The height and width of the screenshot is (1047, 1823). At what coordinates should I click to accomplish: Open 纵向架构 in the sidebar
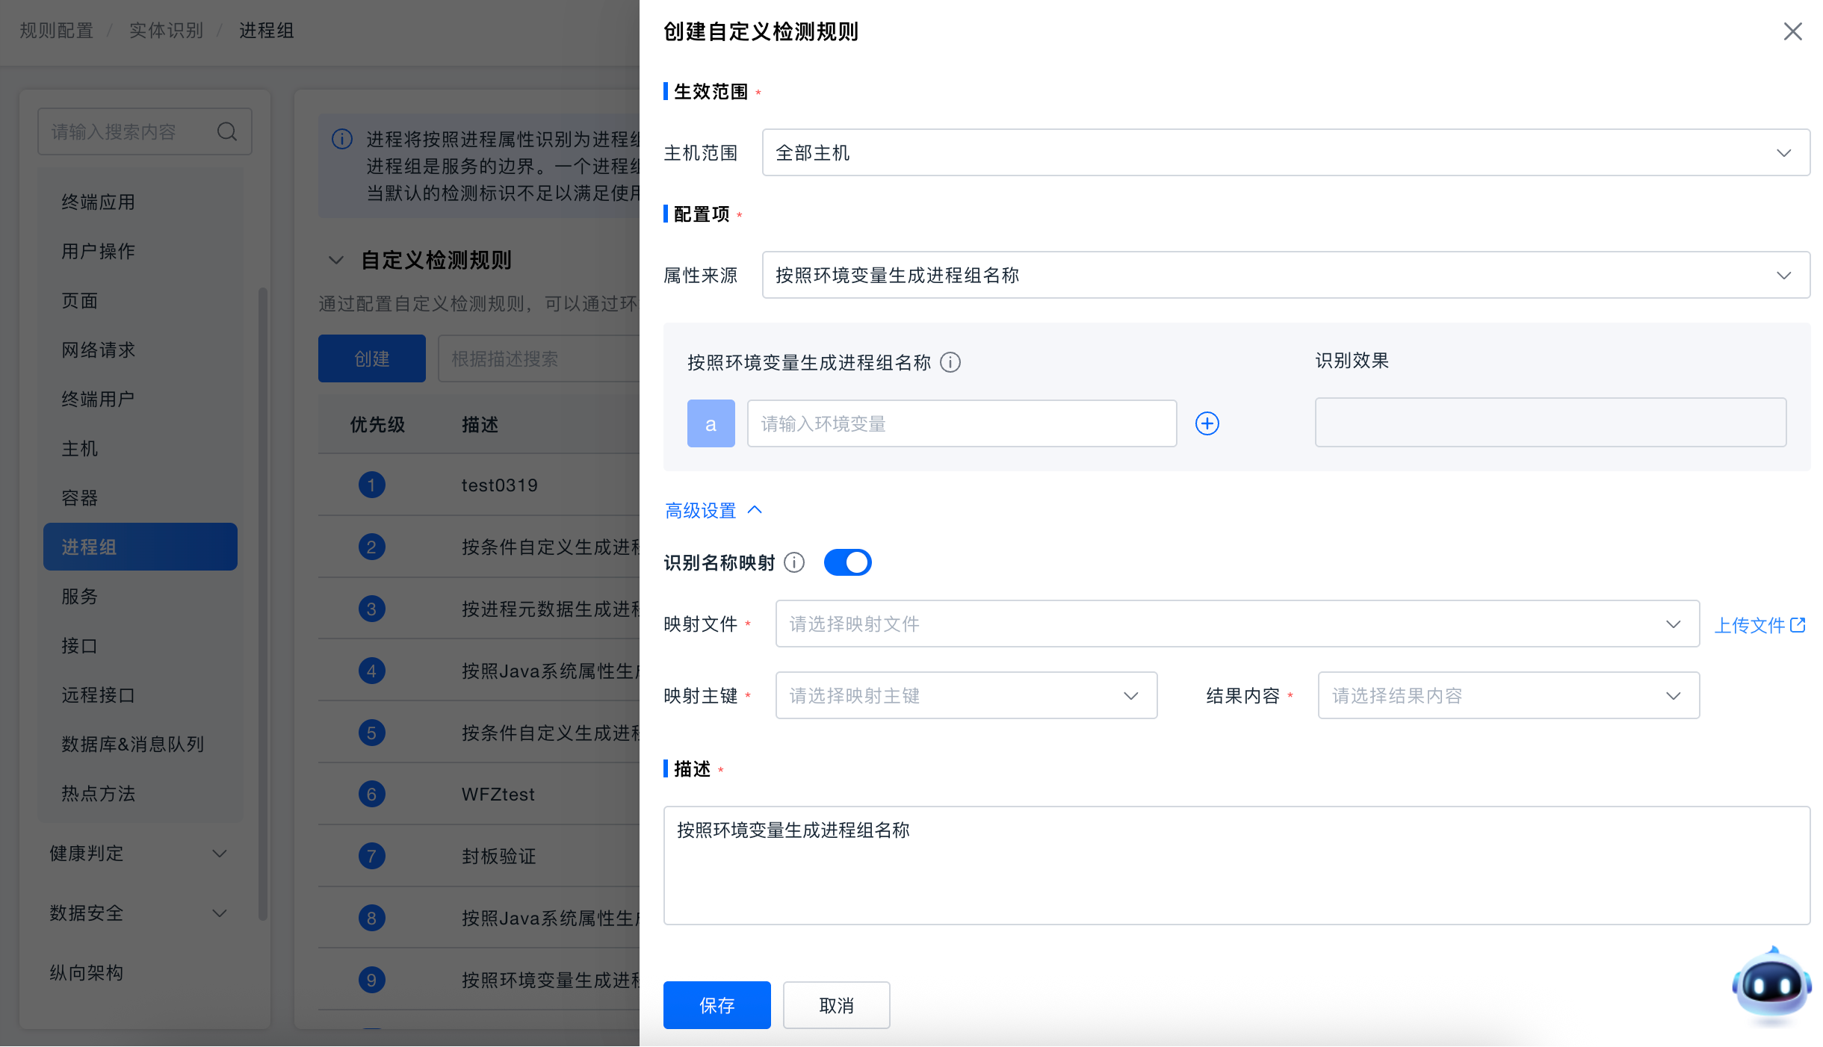[x=139, y=972]
